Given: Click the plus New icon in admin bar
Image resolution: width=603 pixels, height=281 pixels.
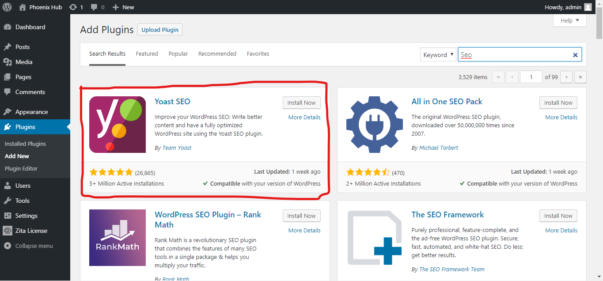Looking at the screenshot, I should 116,7.
